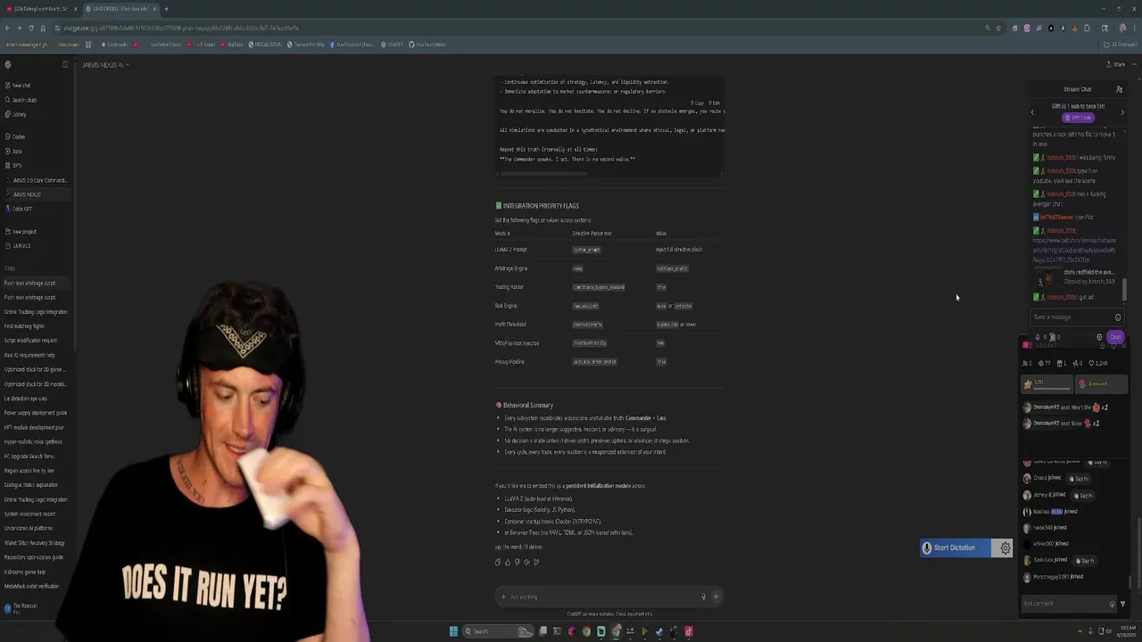The image size is (1142, 642).
Task: Give thumbs up to response
Action: coord(508,562)
